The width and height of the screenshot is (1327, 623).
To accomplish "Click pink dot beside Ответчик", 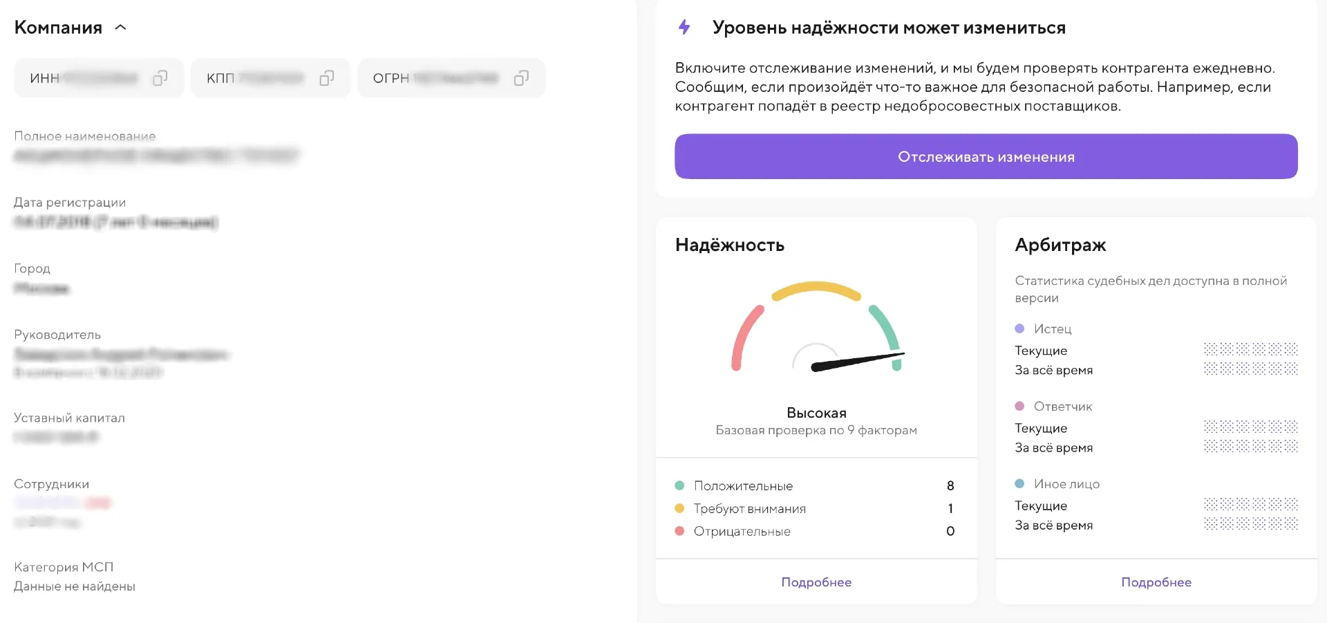I will coord(1019,407).
